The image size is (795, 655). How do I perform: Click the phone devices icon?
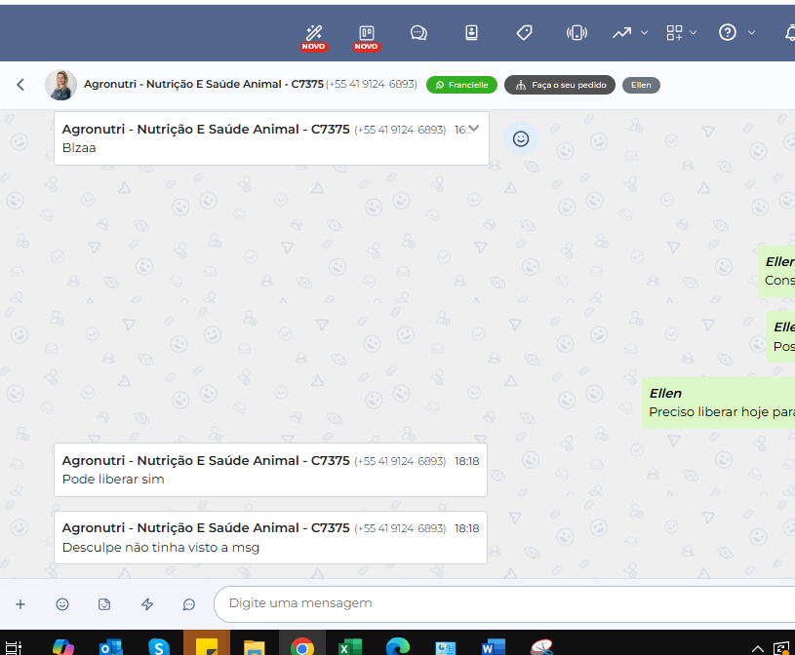tap(576, 32)
